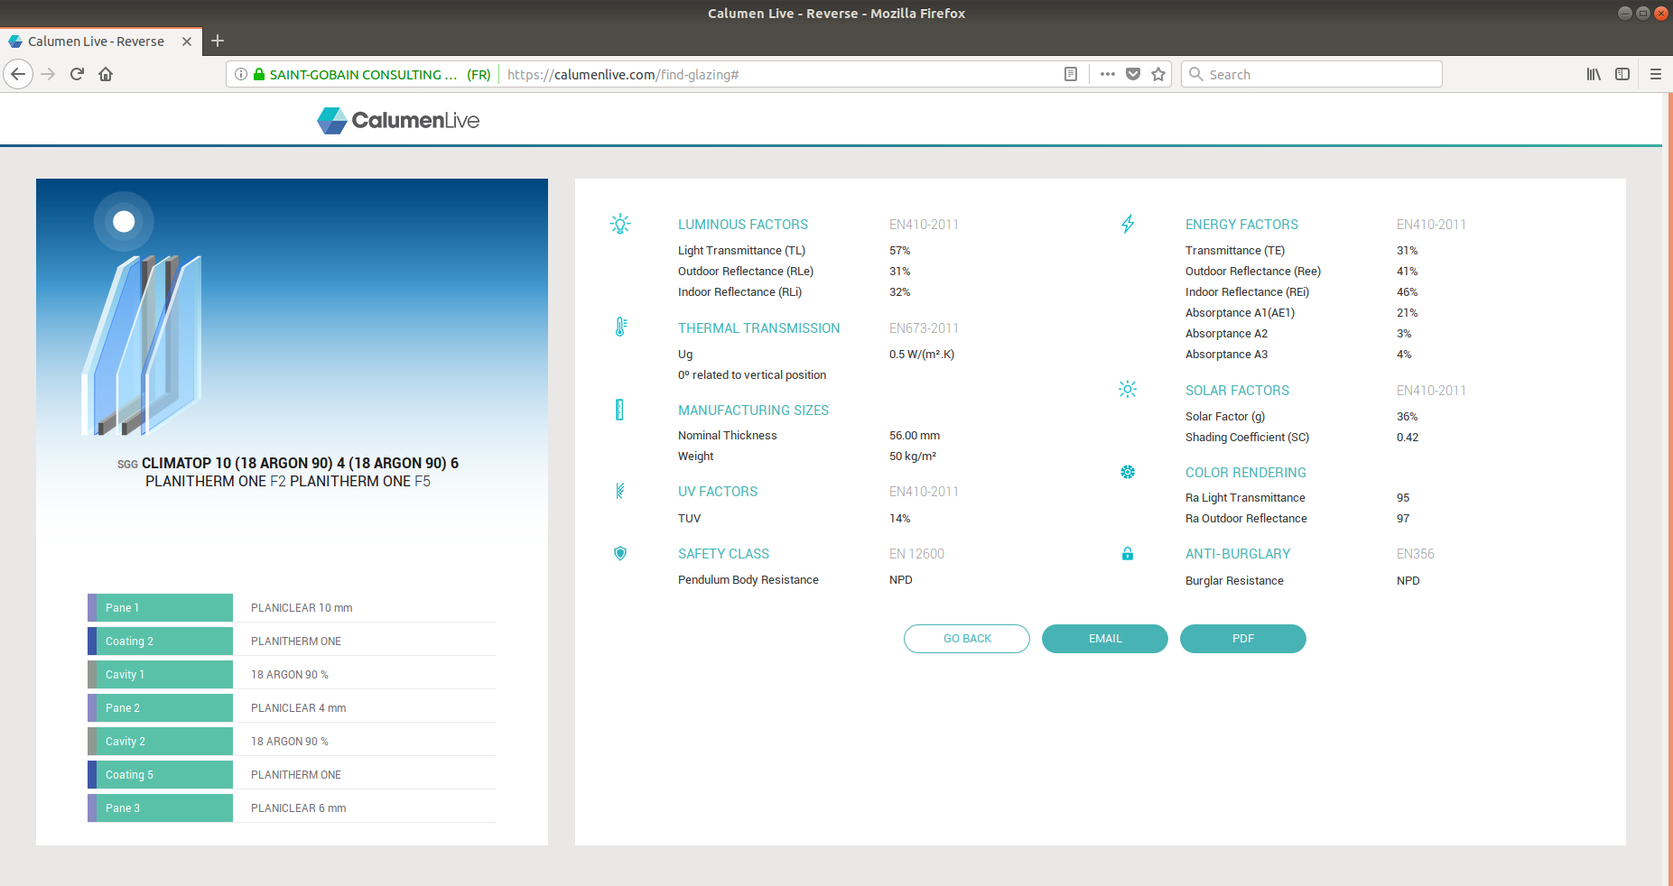
Task: Select the Pane 1 row label
Action: (160, 607)
